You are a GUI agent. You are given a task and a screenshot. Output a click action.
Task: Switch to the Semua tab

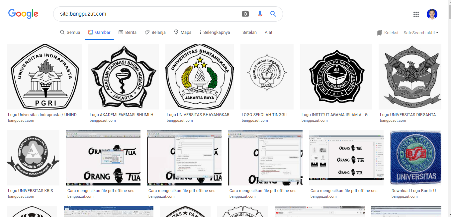coord(70,33)
